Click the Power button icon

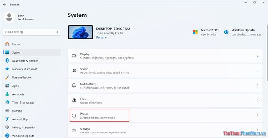(74, 115)
